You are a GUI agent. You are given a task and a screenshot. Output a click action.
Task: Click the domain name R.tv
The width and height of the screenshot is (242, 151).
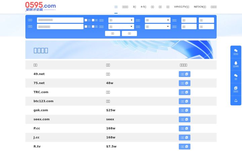37,147
